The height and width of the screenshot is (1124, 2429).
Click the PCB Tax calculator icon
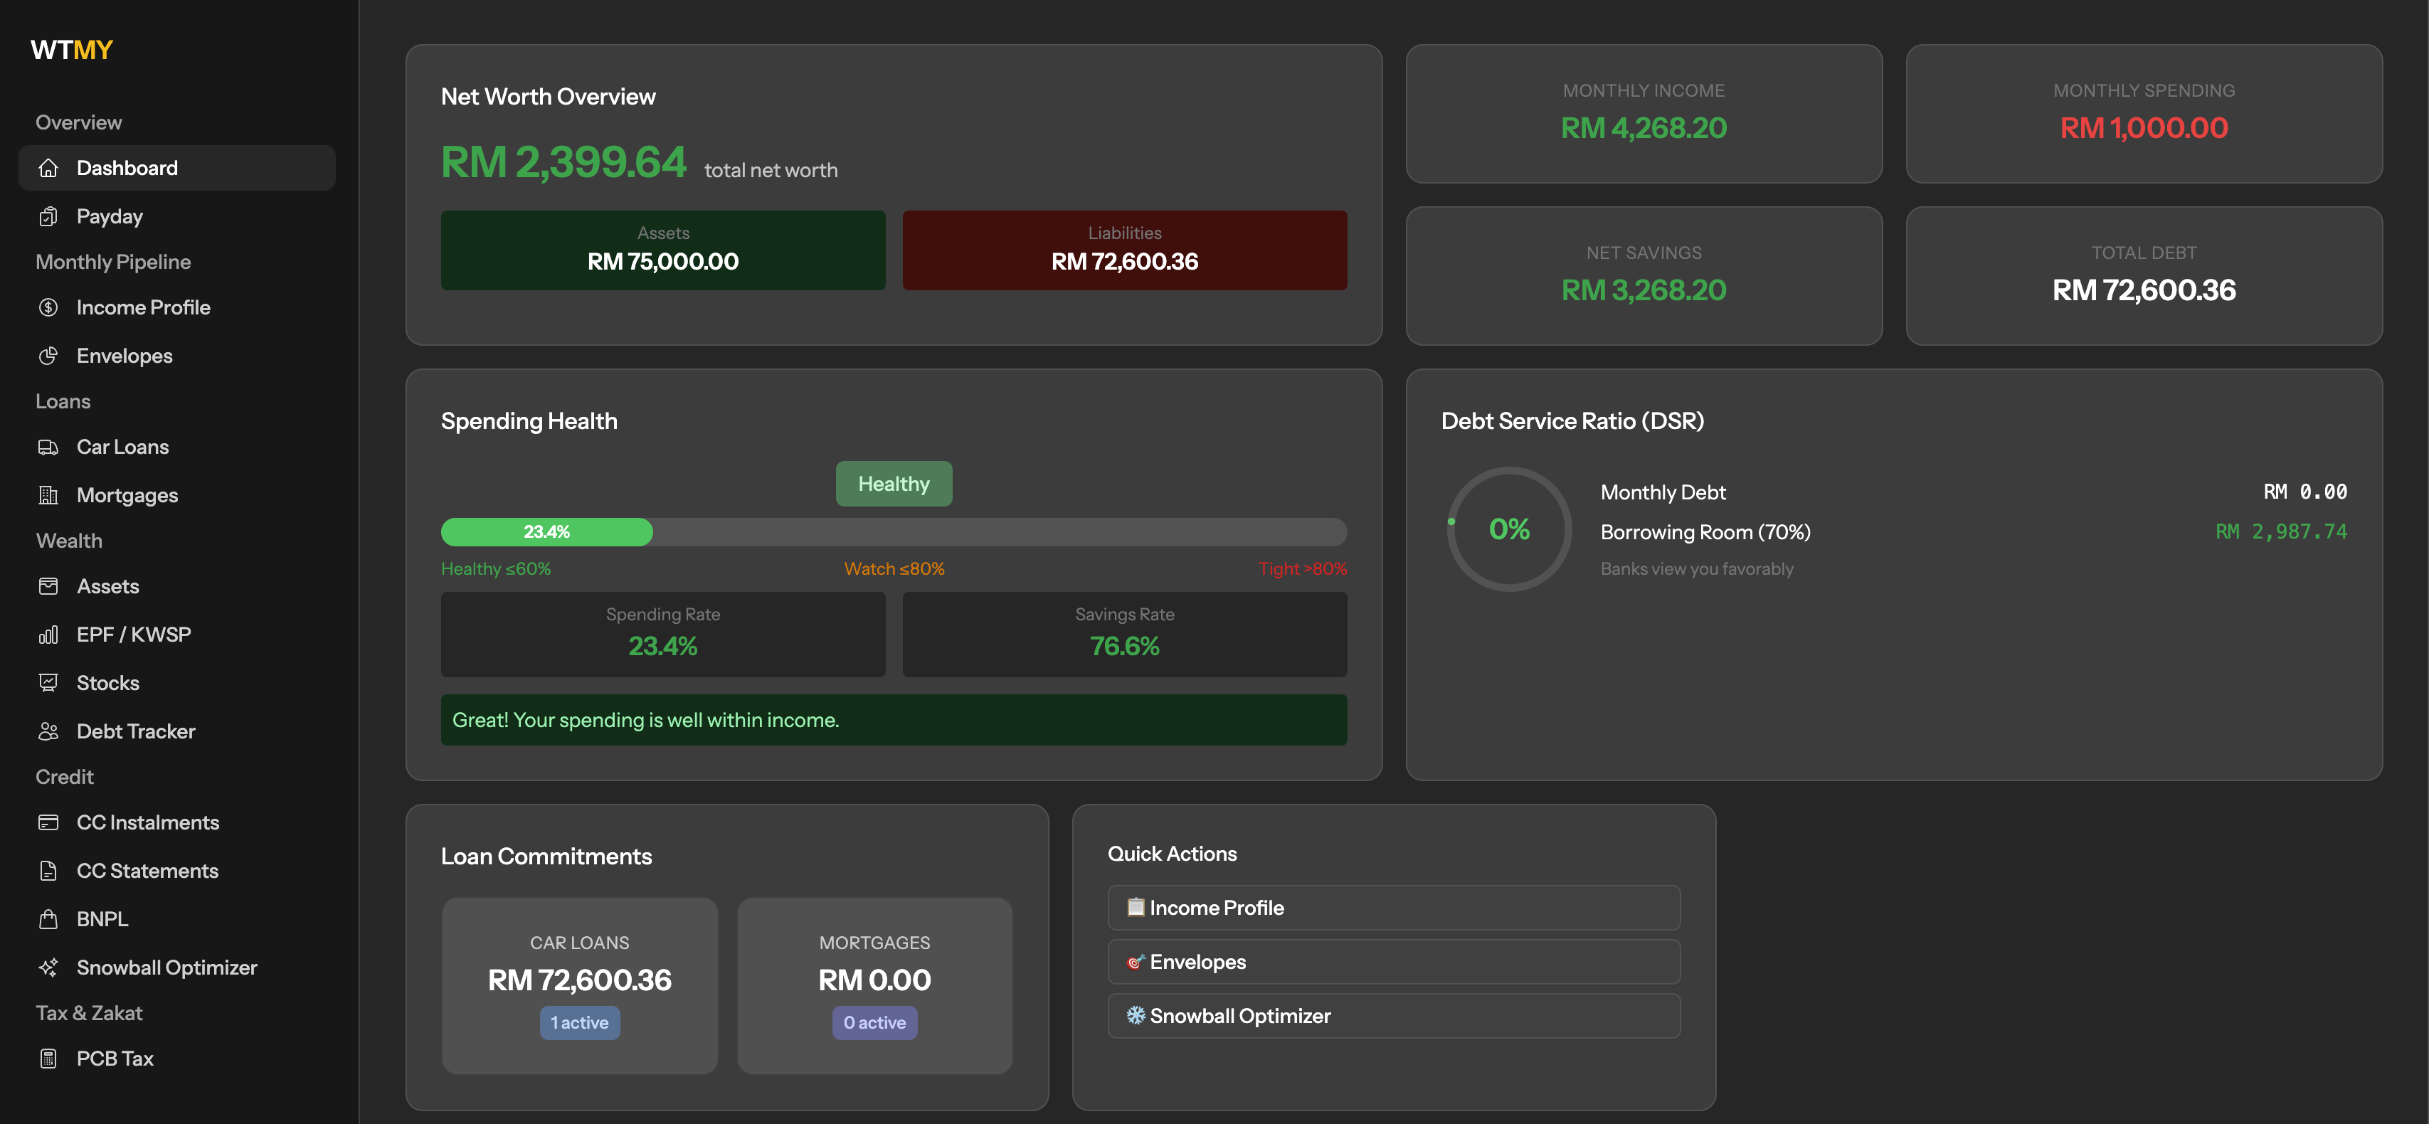coord(48,1058)
